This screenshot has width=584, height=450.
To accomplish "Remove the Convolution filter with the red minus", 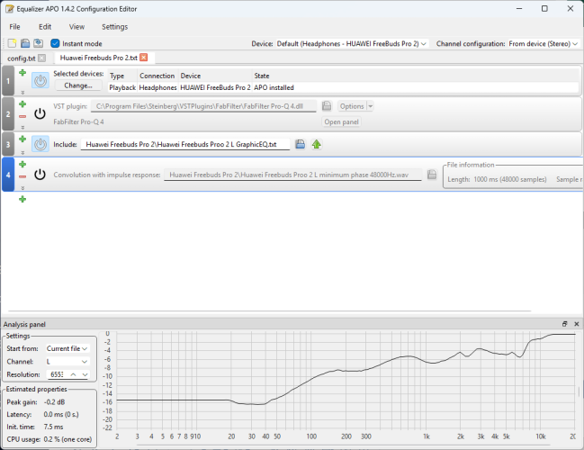I will point(22,176).
